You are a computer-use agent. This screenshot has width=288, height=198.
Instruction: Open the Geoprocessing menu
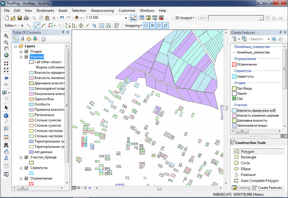pyautogui.click(x=102, y=10)
